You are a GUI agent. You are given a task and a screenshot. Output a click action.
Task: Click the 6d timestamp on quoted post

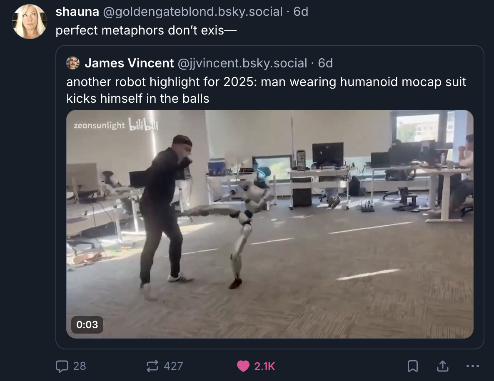pos(325,63)
